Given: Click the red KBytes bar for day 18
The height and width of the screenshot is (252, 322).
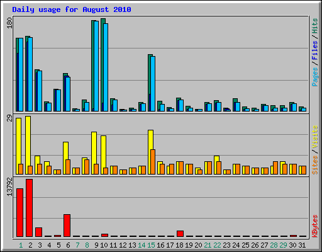Looking at the screenshot, I should click(180, 234).
